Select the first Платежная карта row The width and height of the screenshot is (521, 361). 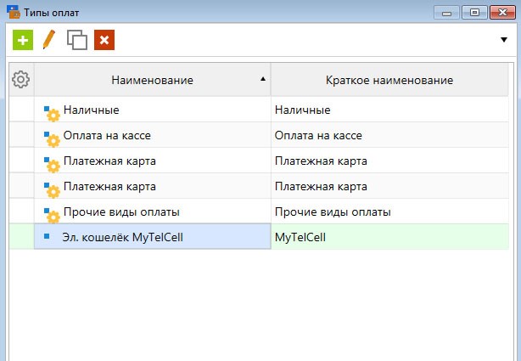(259, 161)
